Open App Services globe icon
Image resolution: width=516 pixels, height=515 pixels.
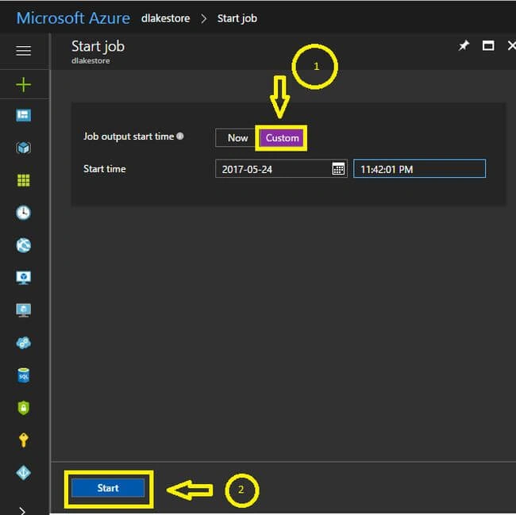pos(23,245)
